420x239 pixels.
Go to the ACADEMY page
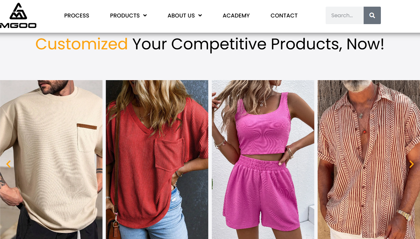click(236, 16)
